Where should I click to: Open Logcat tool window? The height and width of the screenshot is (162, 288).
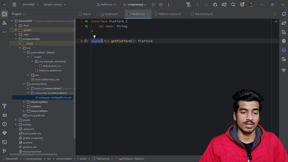coord(4,115)
